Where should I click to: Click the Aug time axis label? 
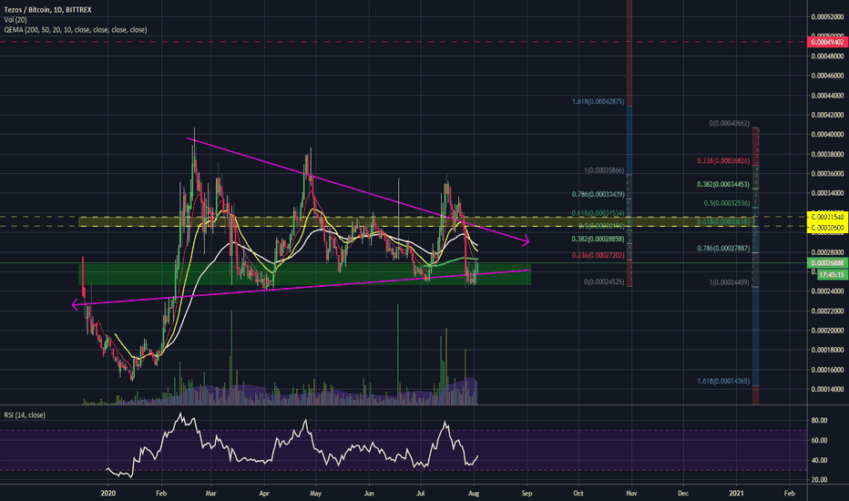(x=474, y=494)
